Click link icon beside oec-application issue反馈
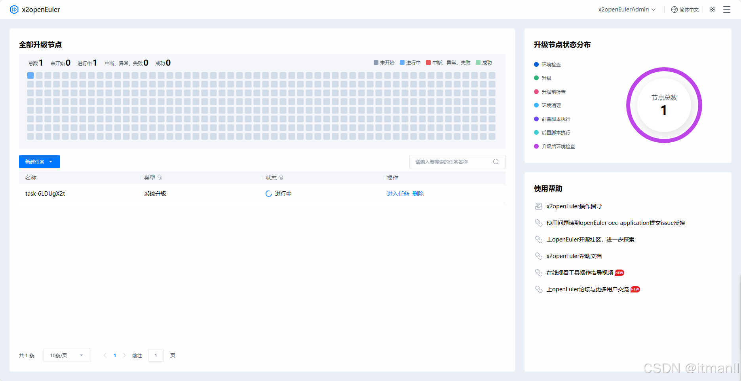Screen dimensions: 741x381 tap(539, 223)
